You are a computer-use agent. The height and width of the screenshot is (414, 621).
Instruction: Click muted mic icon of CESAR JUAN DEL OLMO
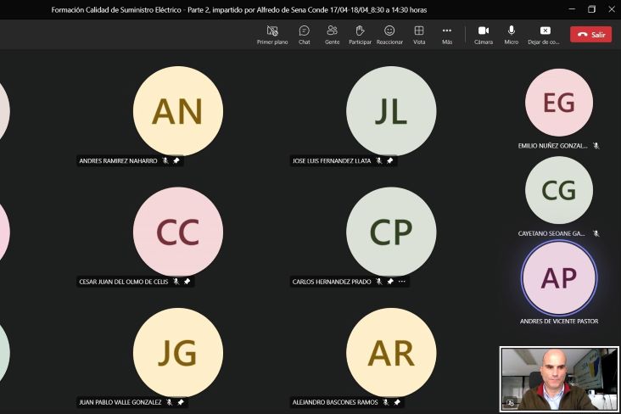click(176, 282)
